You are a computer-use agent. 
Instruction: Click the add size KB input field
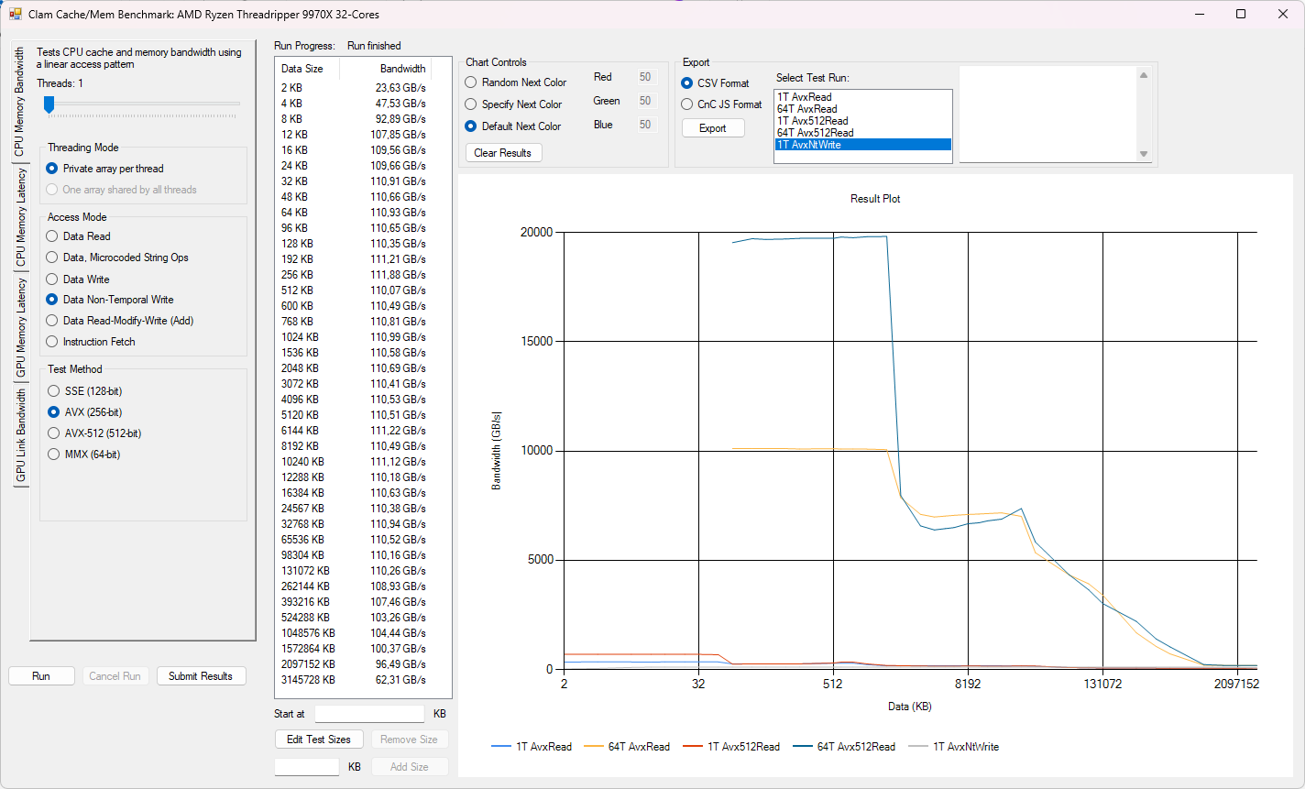307,767
